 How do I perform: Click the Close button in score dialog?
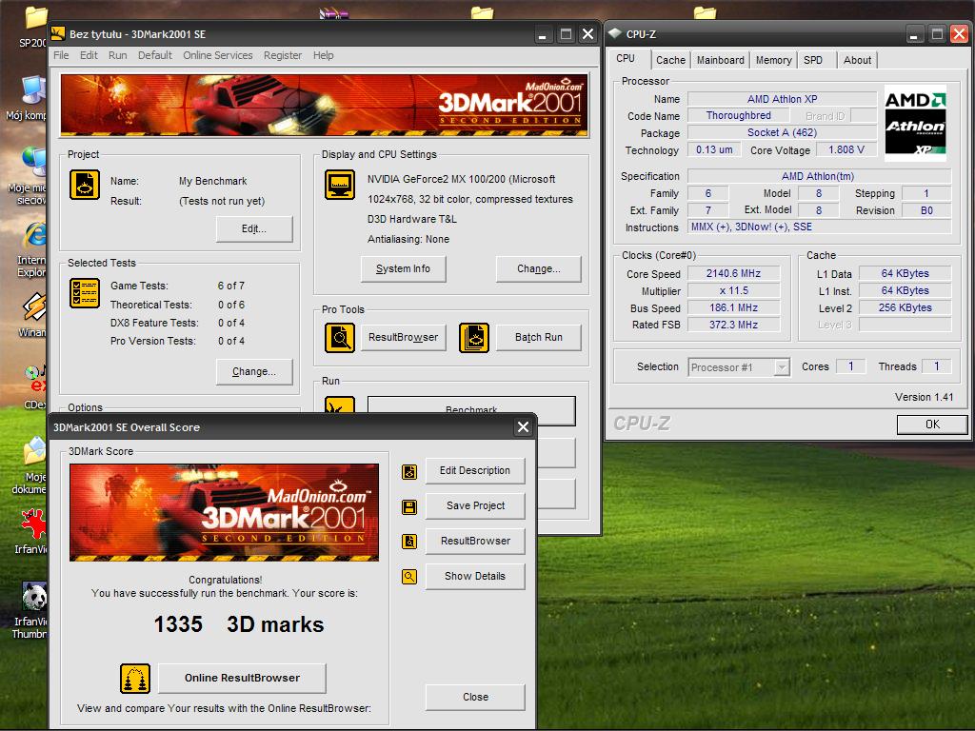pyautogui.click(x=475, y=698)
